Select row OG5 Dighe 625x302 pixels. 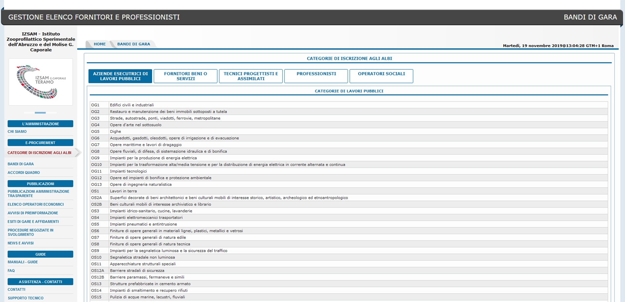[349, 131]
